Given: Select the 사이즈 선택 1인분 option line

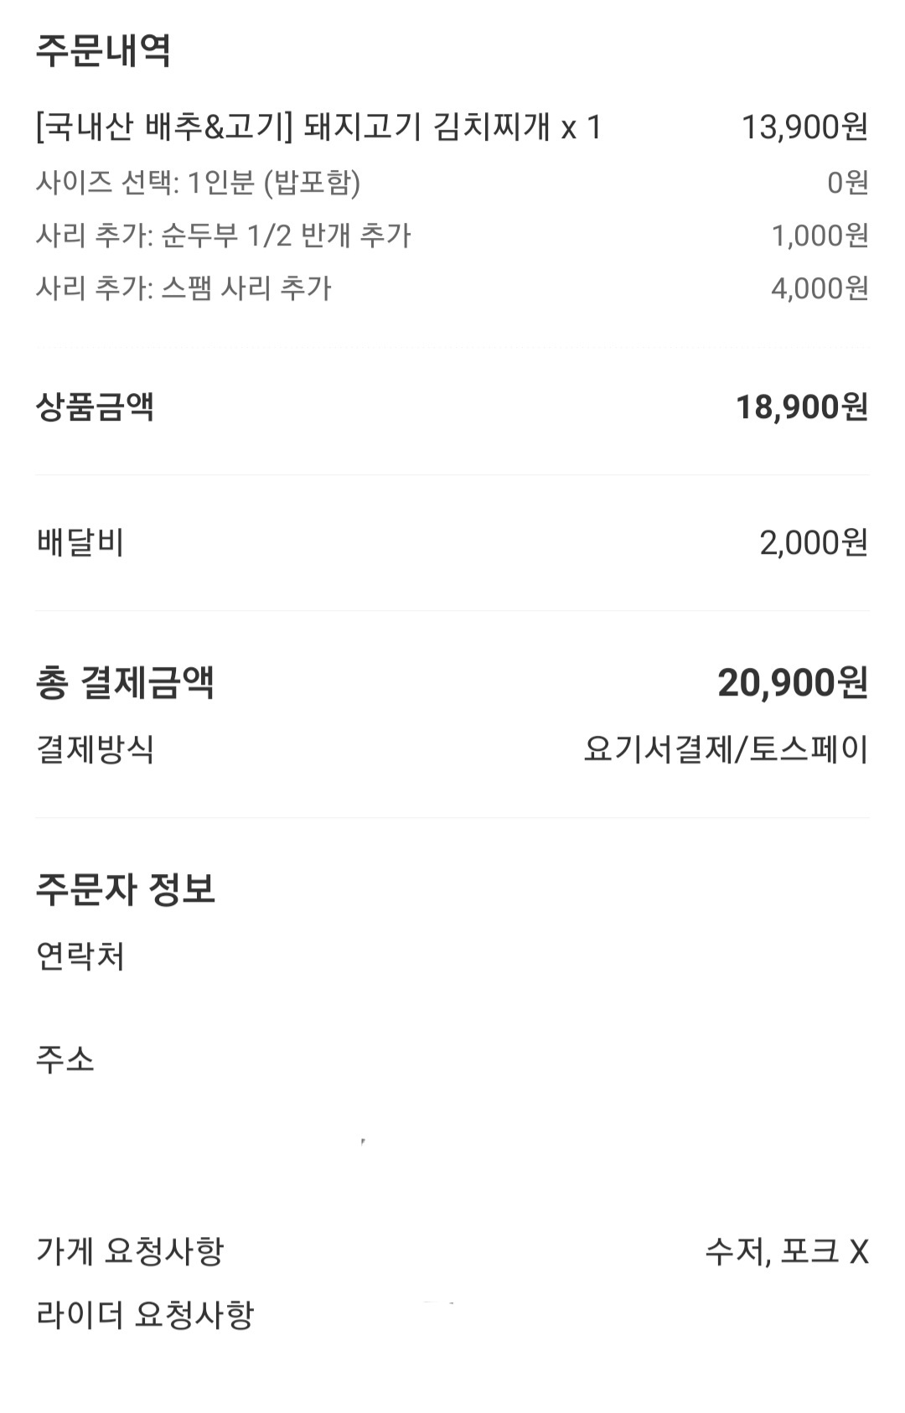Looking at the screenshot, I should (198, 182).
